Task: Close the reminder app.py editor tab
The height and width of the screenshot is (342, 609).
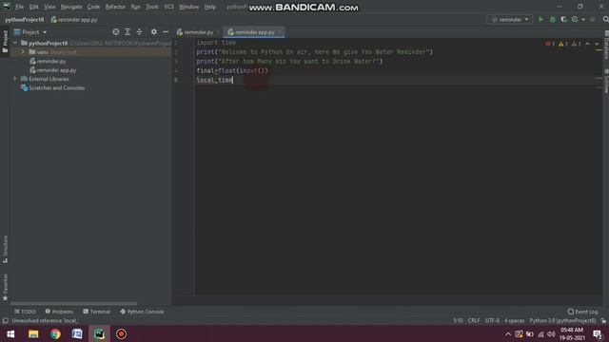Action: click(x=280, y=32)
